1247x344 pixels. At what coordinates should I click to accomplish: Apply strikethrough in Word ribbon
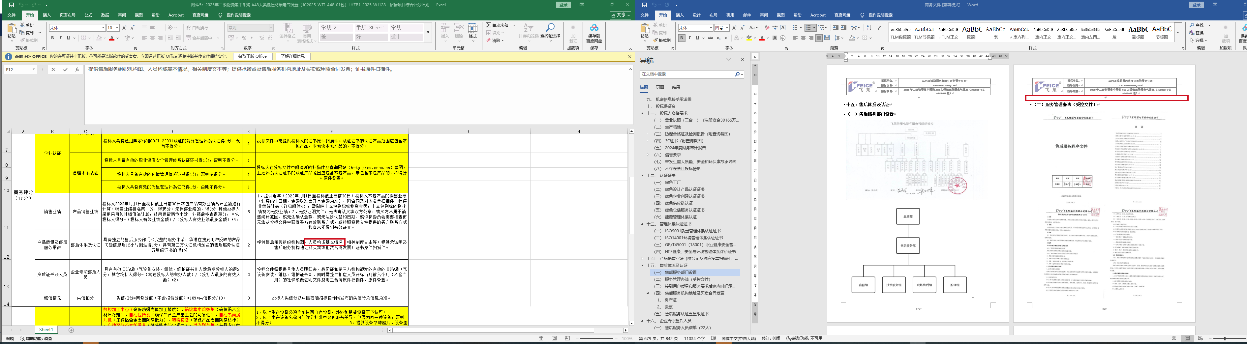(710, 38)
